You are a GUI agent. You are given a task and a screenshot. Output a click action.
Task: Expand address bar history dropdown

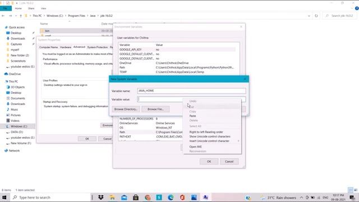309,16
